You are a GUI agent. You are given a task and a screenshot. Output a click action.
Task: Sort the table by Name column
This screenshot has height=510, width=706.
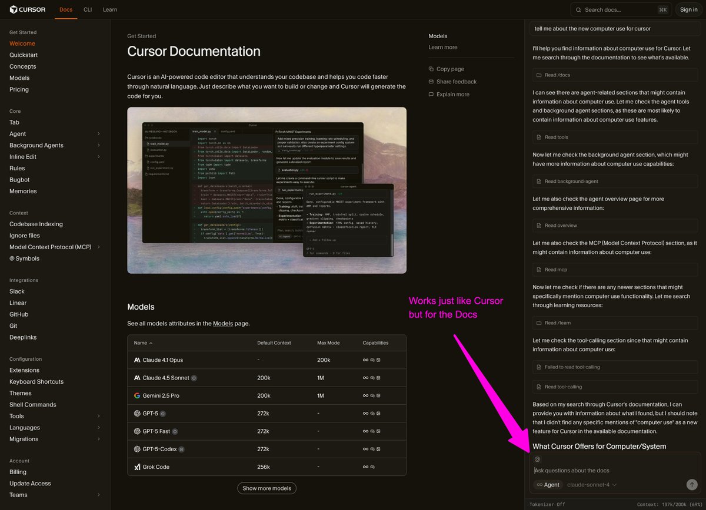[143, 343]
